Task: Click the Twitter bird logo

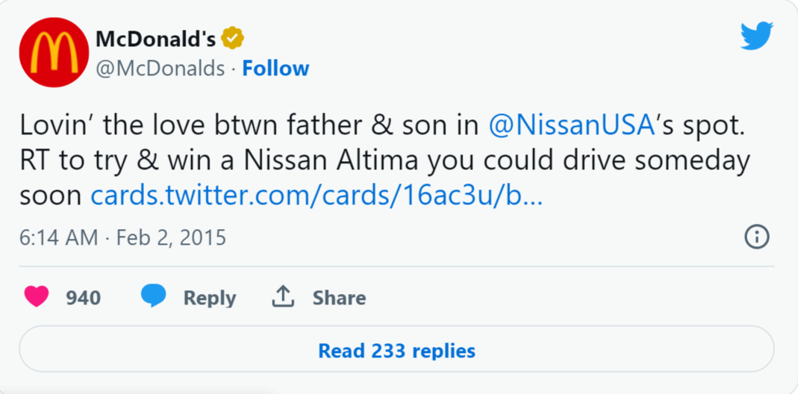Action: 756,36
